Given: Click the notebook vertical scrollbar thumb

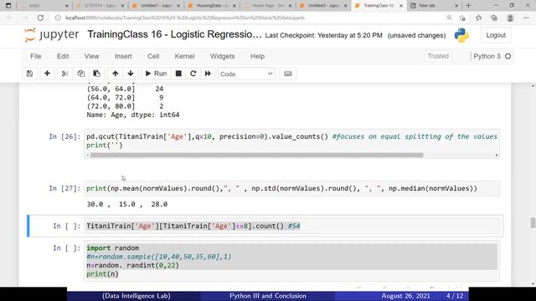Looking at the screenshot, I should pos(533,222).
